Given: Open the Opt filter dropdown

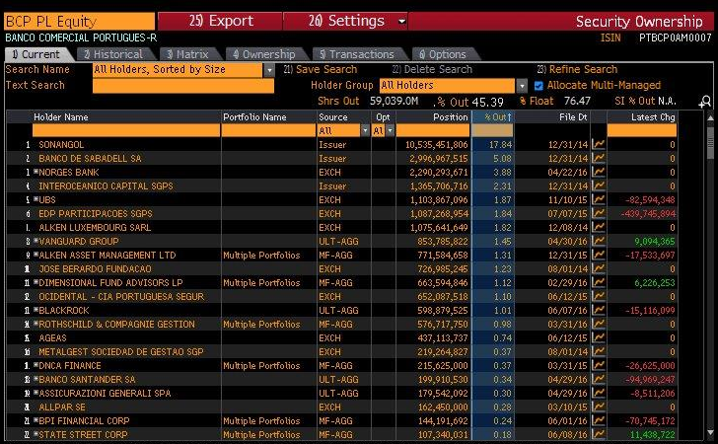Looking at the screenshot, I should (x=390, y=130).
